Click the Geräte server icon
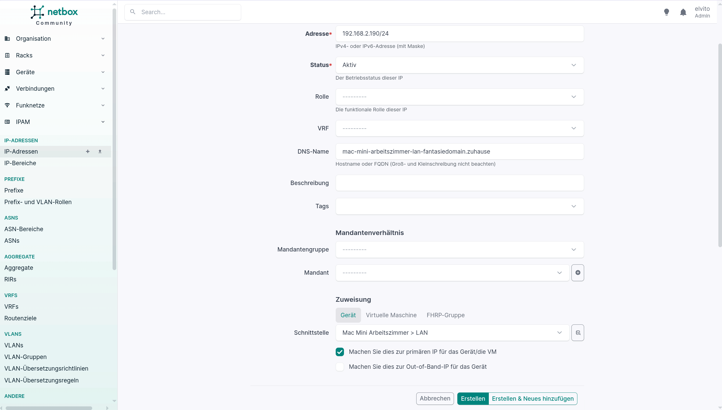 (7, 72)
